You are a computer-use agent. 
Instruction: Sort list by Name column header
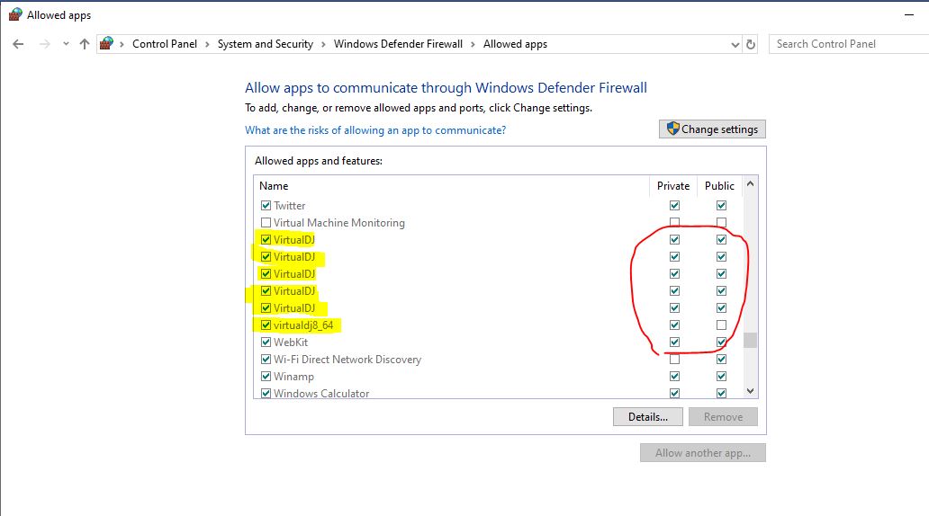coord(274,186)
